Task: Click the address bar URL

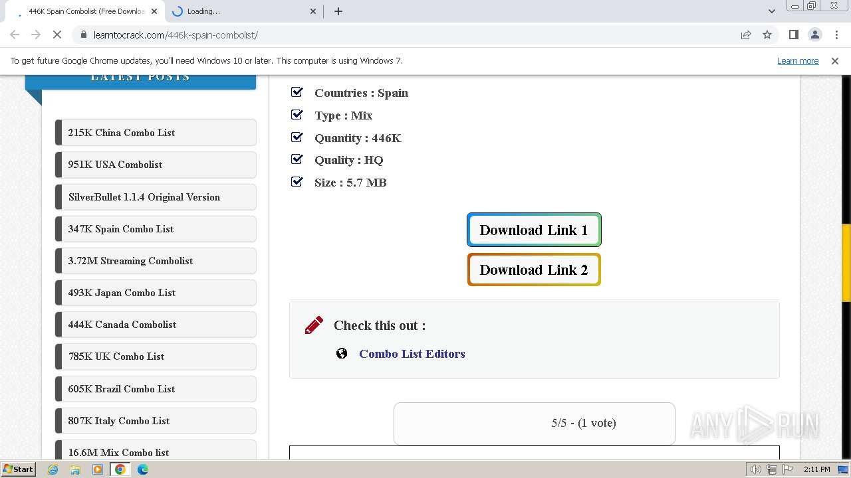Action: point(176,35)
